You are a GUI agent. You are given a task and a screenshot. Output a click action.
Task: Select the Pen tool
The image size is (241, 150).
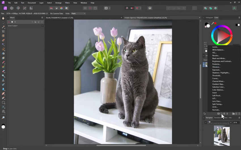[3, 98]
